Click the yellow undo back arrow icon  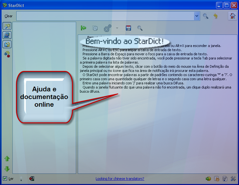click(215, 16)
